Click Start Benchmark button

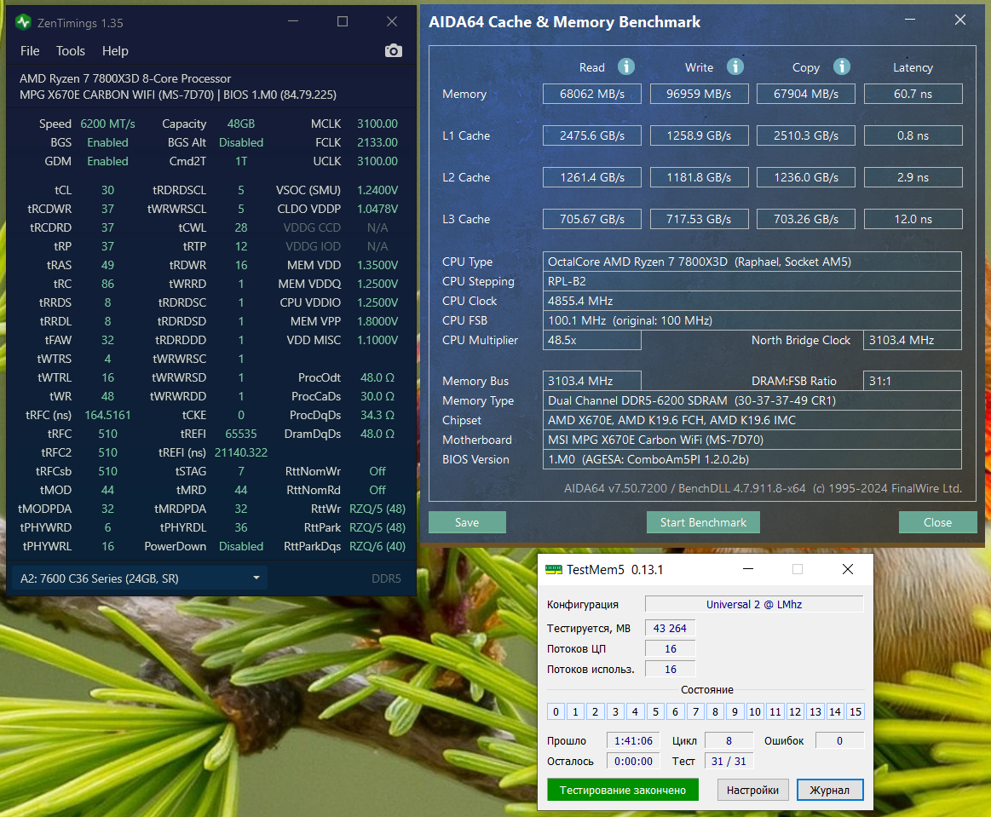tap(703, 522)
